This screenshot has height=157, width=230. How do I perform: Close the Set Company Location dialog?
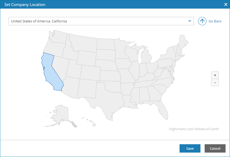click(x=226, y=4)
